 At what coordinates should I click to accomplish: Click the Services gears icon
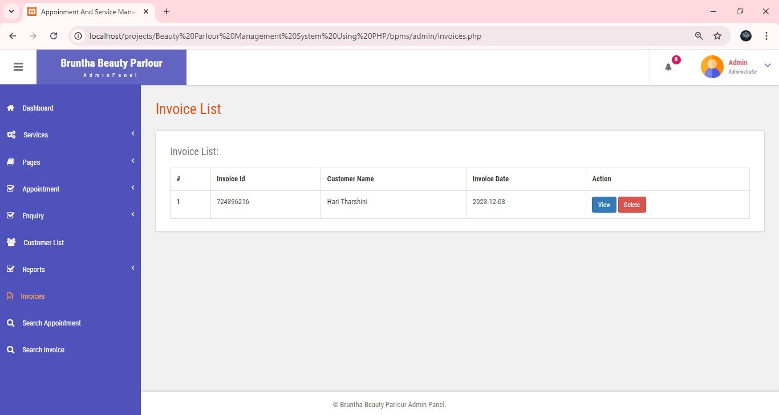click(11, 135)
